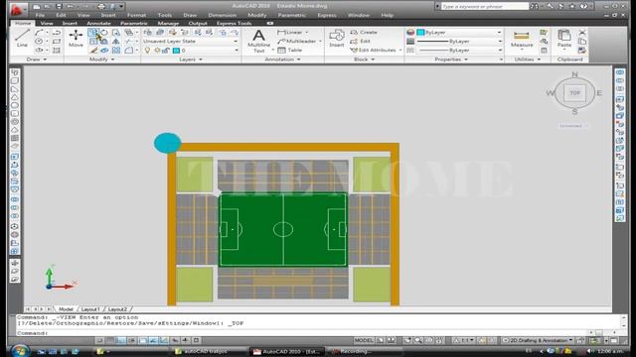
Task: Click the cyan layer color square
Action: point(176,51)
